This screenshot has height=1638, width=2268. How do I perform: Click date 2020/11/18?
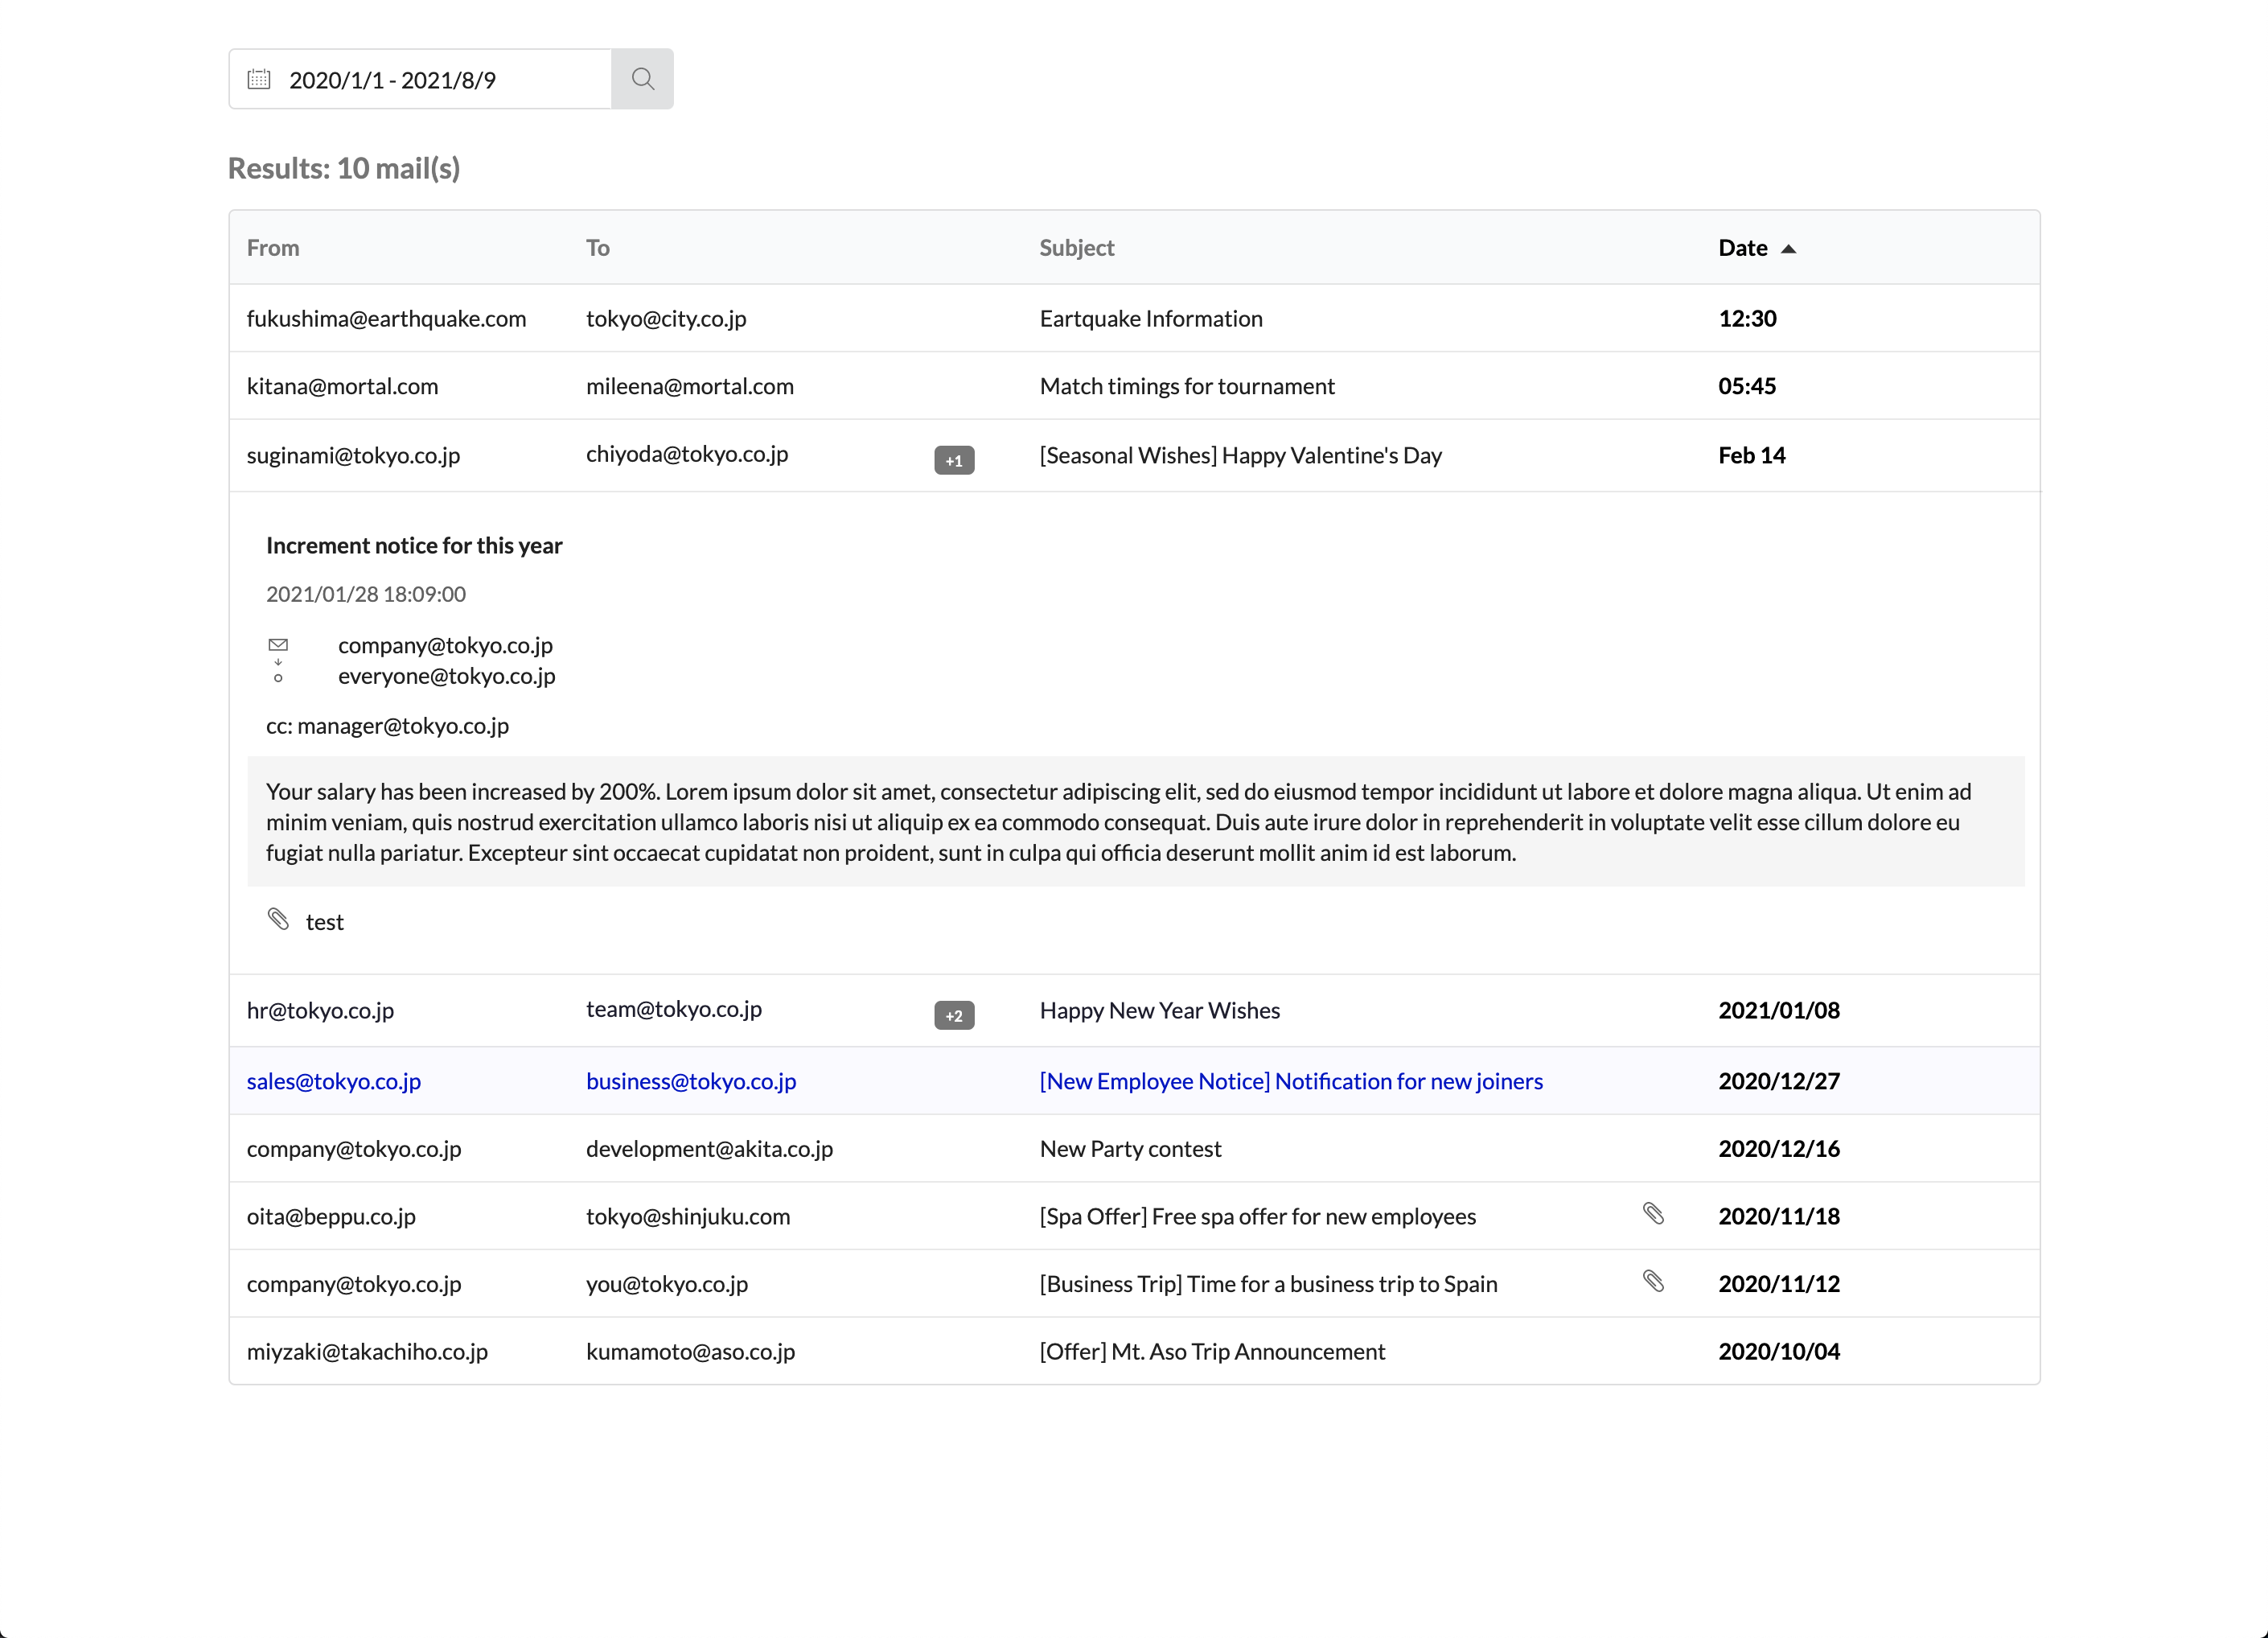[x=1779, y=1216]
